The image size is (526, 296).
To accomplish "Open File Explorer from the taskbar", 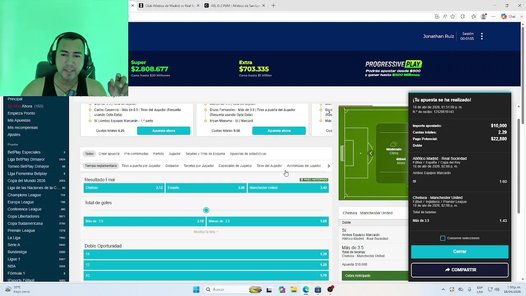I will (x=294, y=289).
